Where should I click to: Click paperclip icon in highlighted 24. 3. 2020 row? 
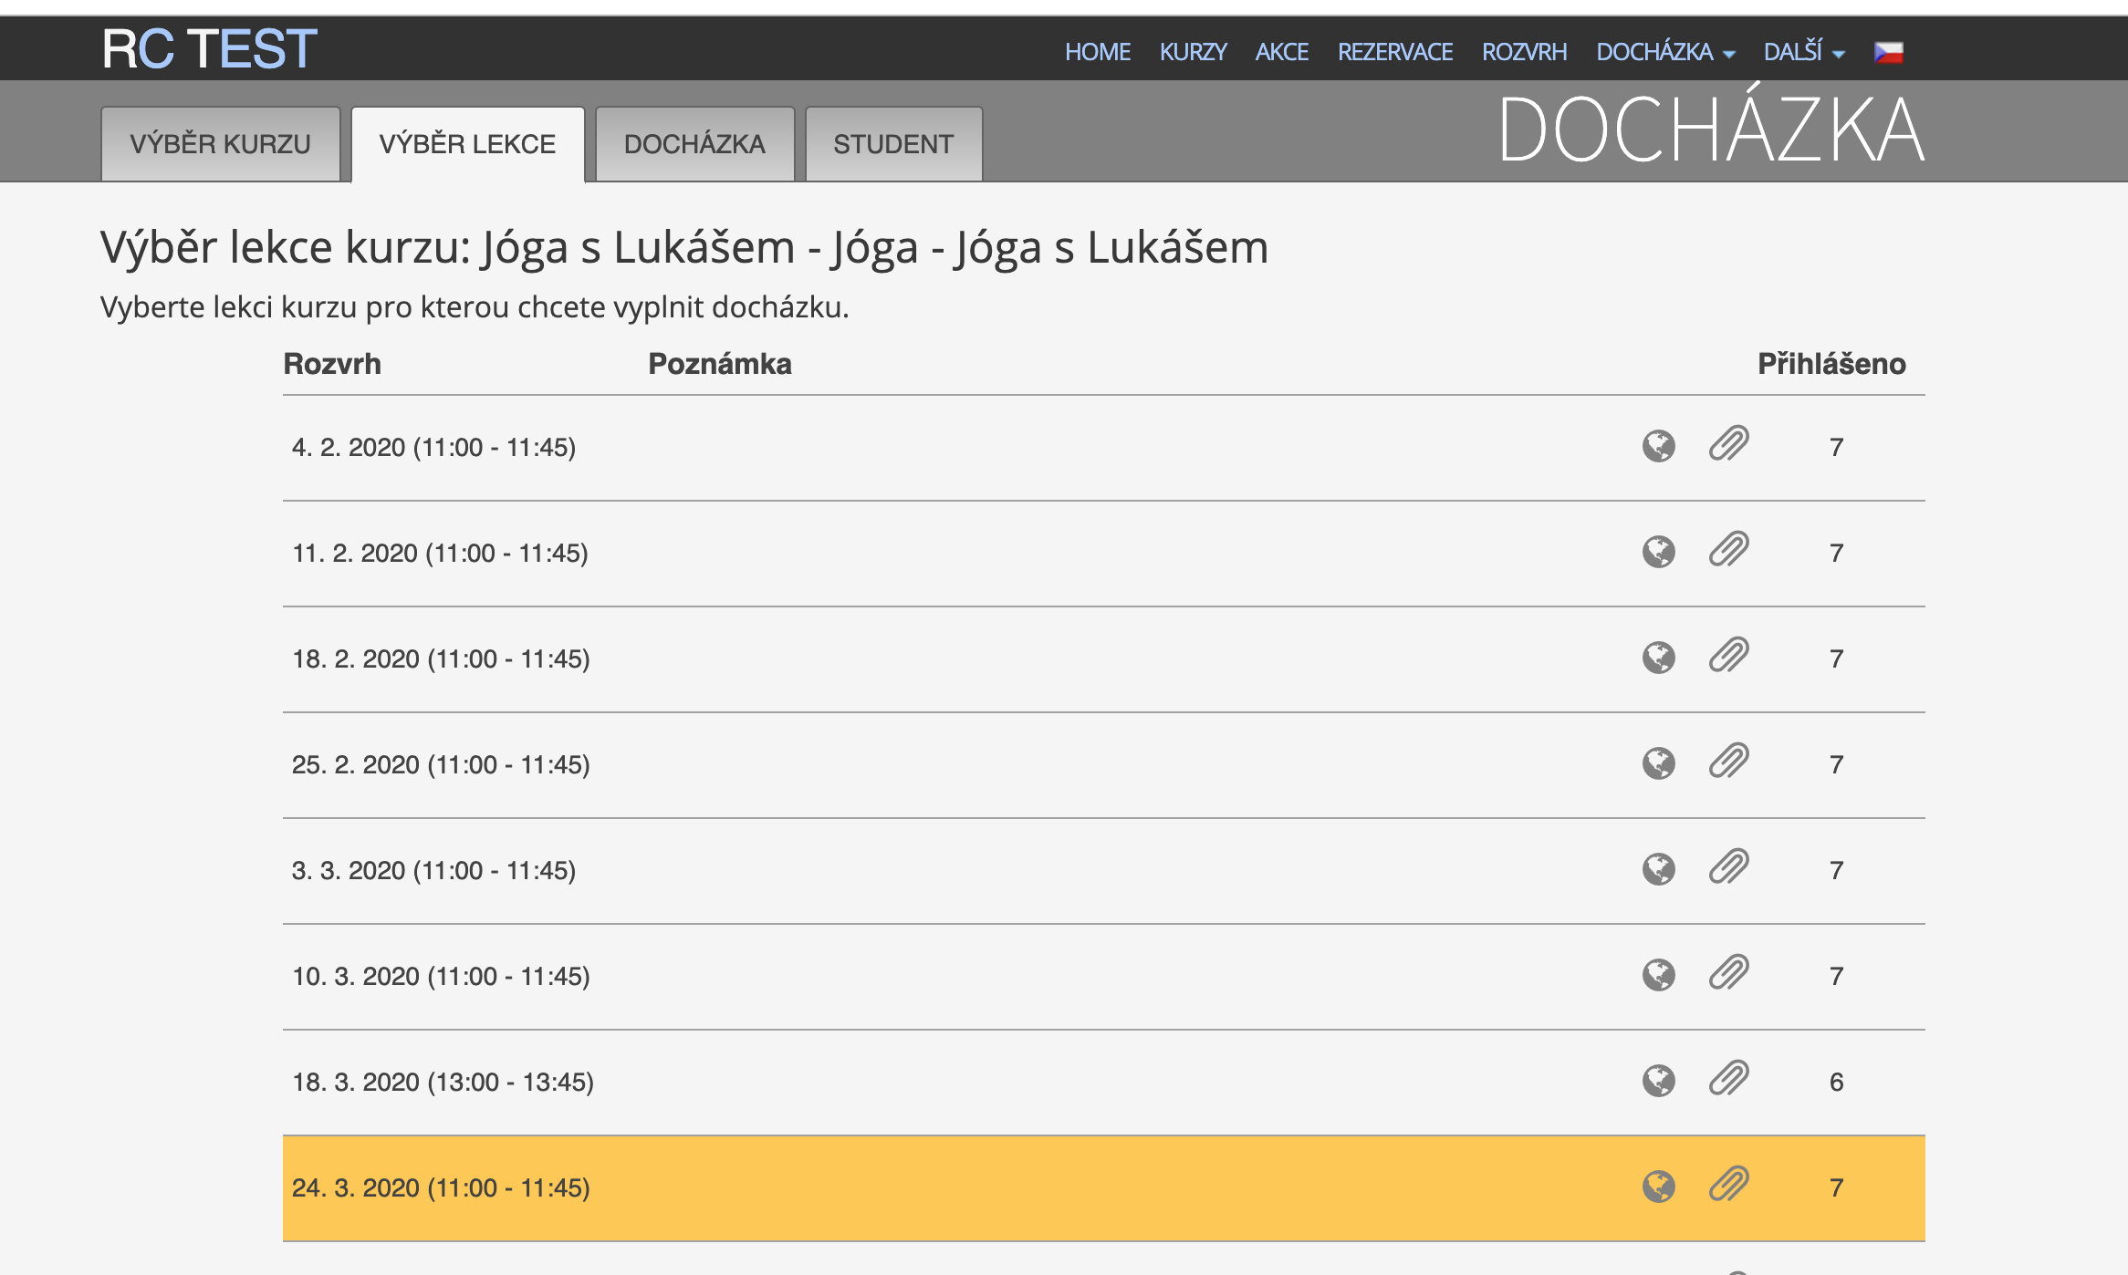1728,1186
